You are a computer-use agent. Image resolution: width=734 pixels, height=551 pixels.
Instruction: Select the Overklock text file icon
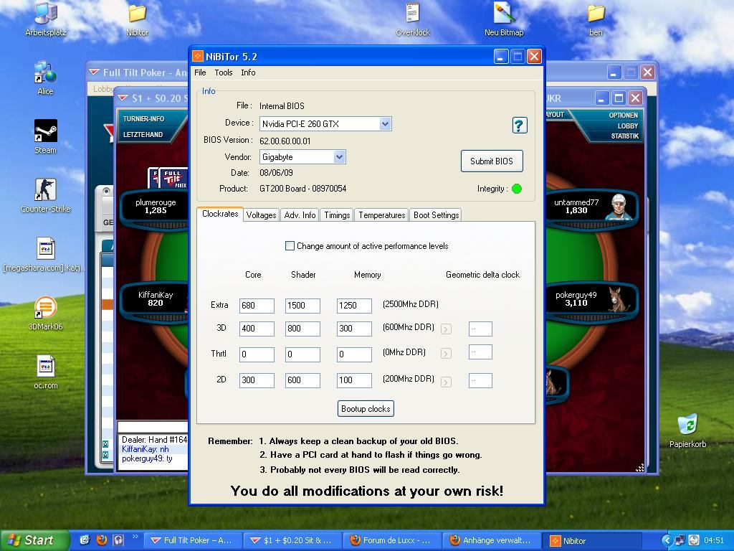(412, 19)
